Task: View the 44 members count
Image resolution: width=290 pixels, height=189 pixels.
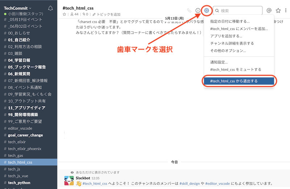Action: coord(74,14)
